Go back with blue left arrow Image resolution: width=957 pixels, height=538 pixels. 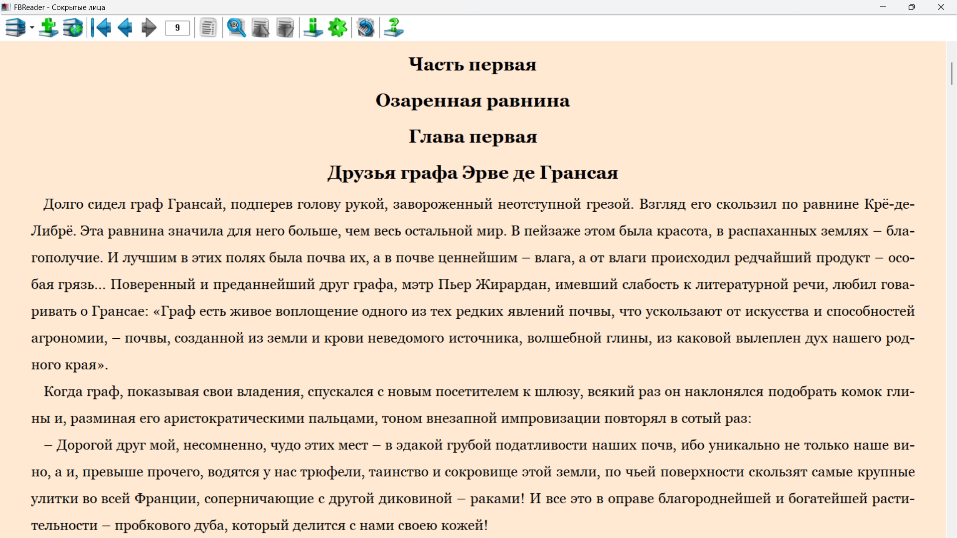pyautogui.click(x=125, y=28)
